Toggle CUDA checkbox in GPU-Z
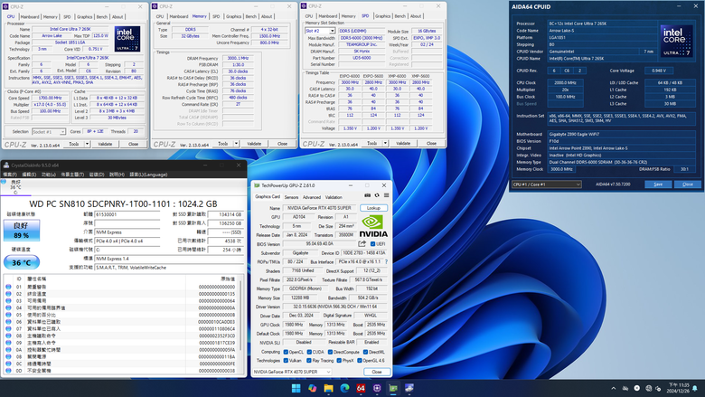The height and width of the screenshot is (397, 705). 309,352
